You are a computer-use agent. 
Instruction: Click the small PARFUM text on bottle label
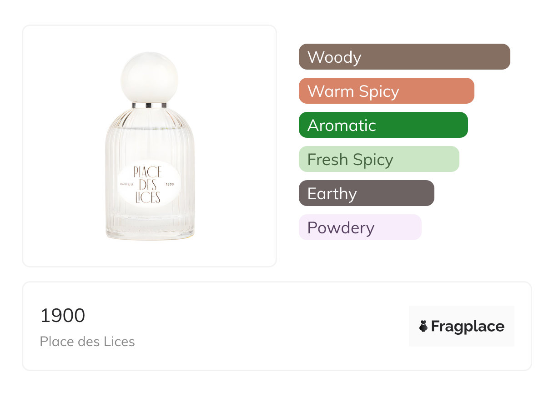[x=126, y=184]
